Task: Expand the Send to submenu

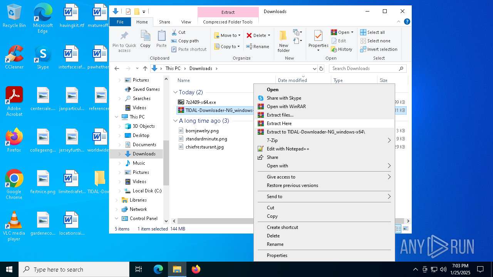Action: [324, 197]
